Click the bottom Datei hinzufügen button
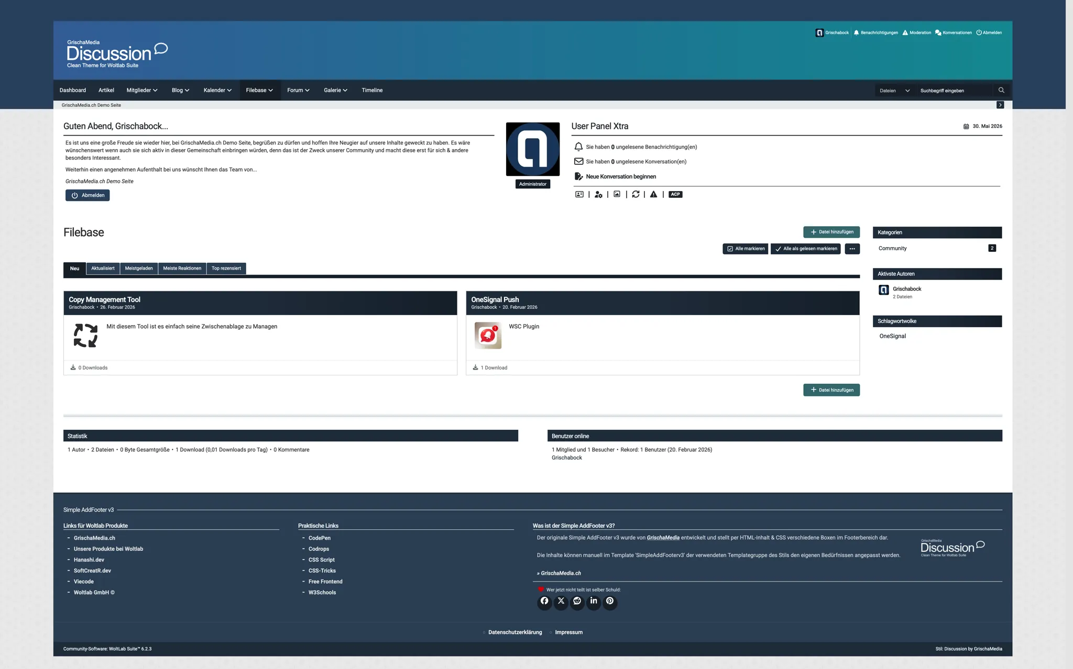This screenshot has width=1073, height=669. pos(831,390)
